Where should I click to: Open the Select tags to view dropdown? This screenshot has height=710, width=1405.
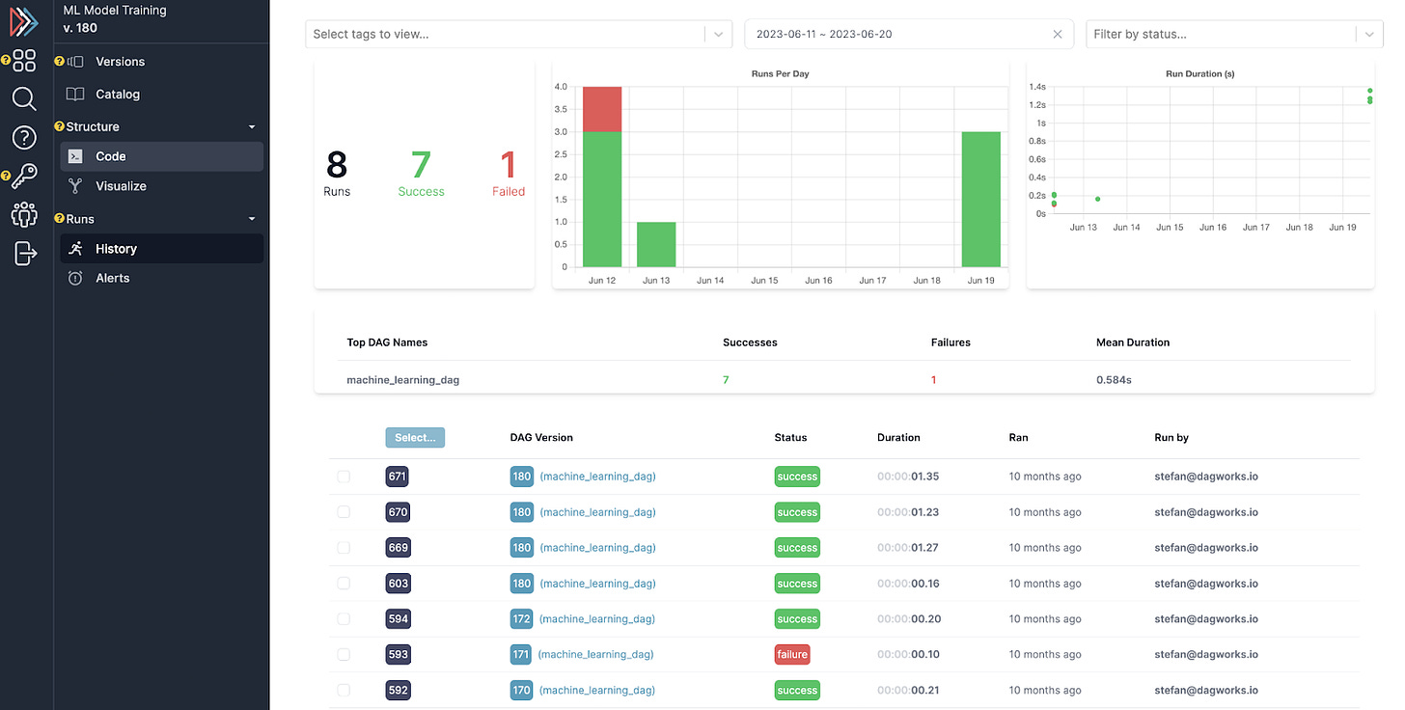[518, 34]
